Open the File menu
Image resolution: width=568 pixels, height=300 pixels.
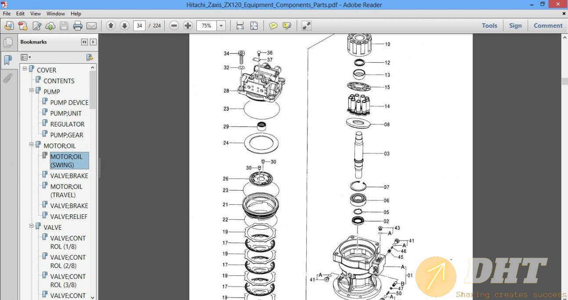coord(7,14)
